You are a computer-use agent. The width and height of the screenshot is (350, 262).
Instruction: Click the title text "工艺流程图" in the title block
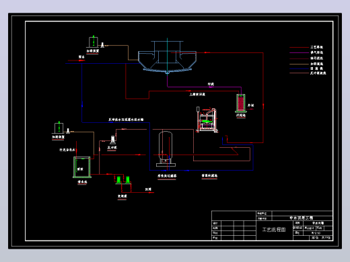tap(274, 230)
